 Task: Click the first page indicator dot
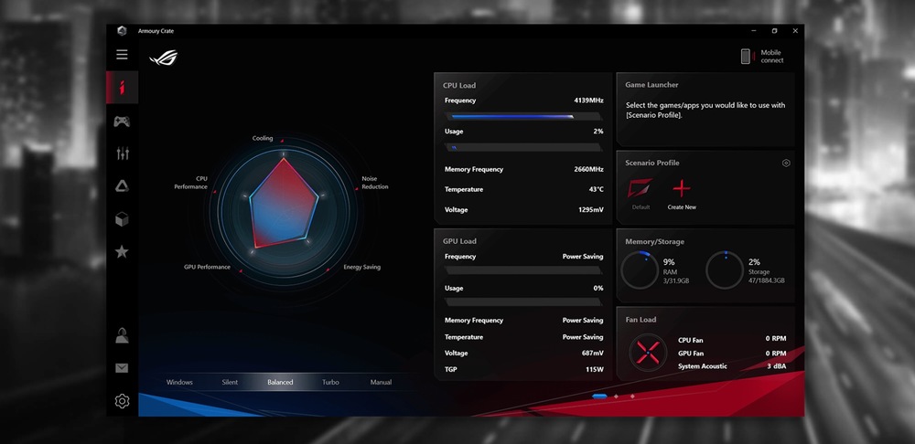click(599, 396)
